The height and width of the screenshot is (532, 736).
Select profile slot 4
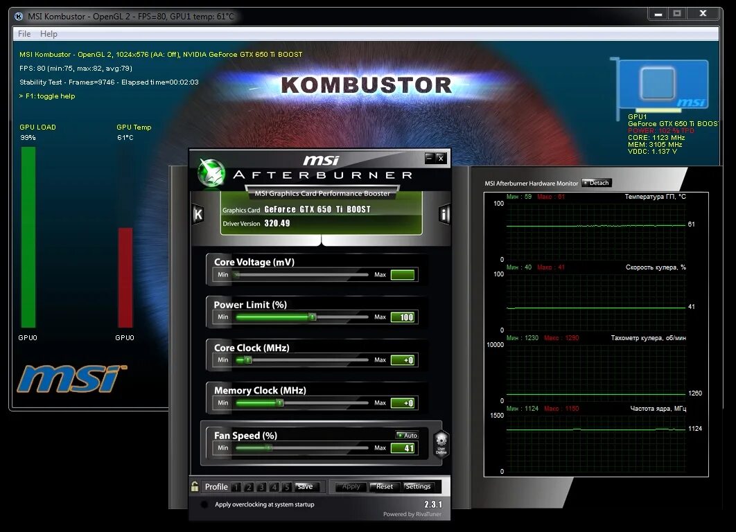click(274, 487)
